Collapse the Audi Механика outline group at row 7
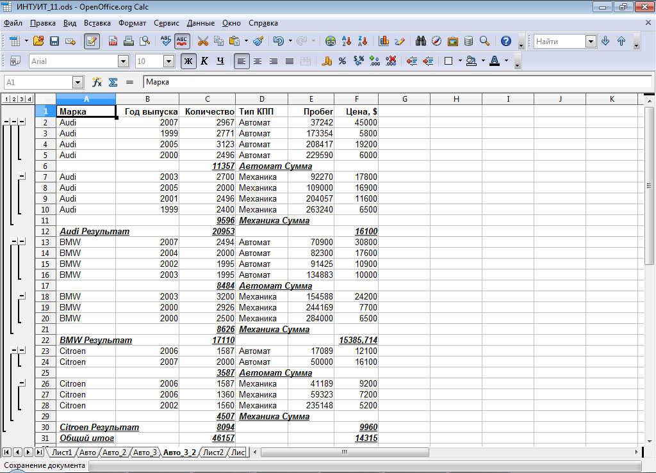The height and width of the screenshot is (473, 656). tap(22, 176)
